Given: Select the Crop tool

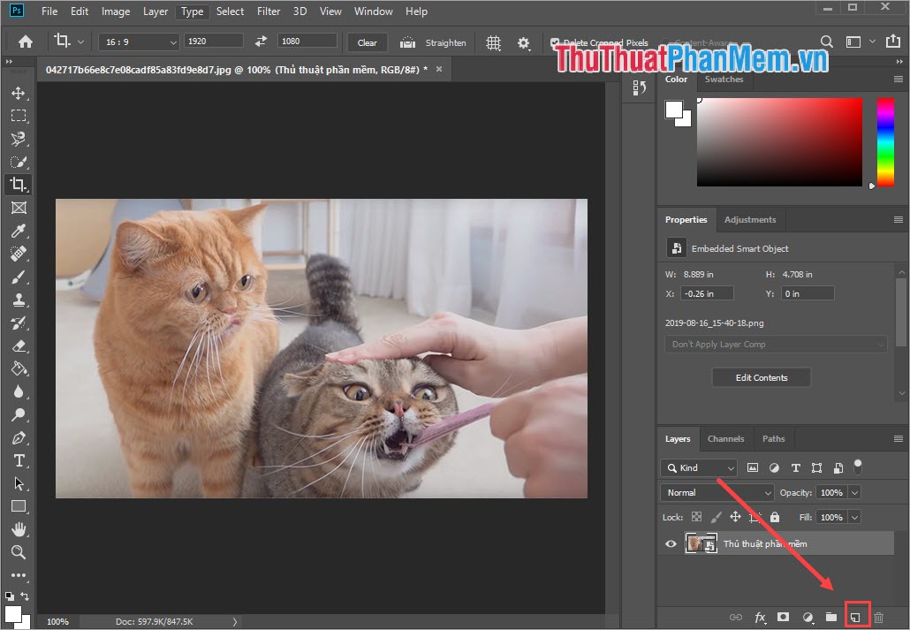Looking at the screenshot, I should 19,185.
